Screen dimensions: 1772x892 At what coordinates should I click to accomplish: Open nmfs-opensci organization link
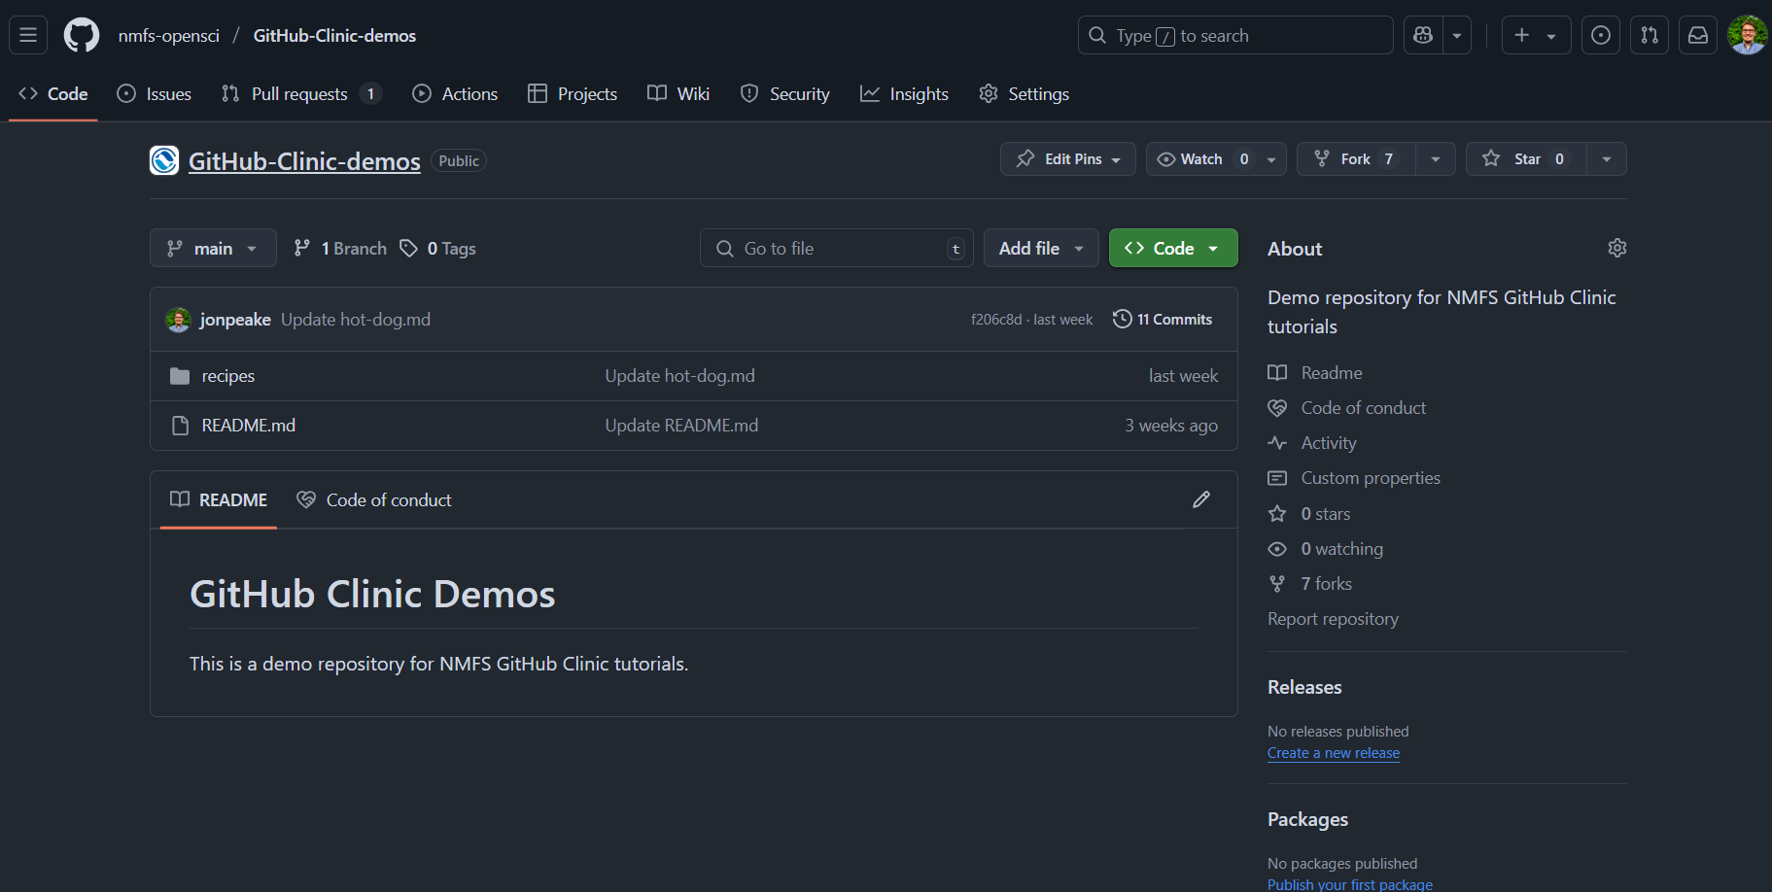point(169,36)
